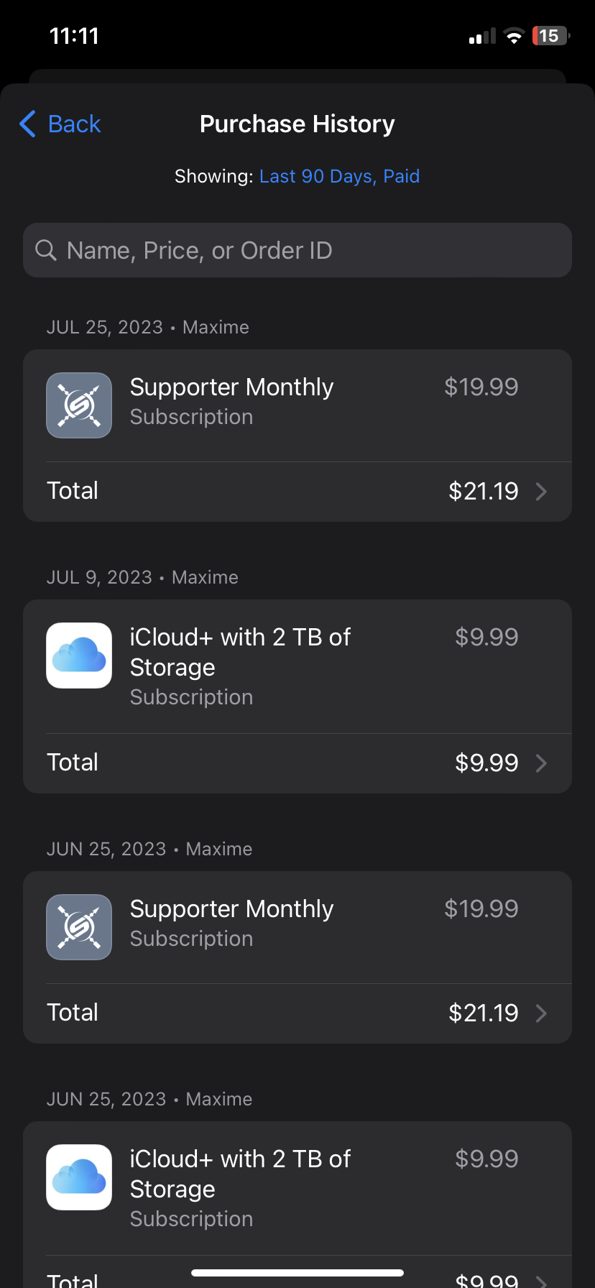Viewport: 595px width, 1288px height.
Task: Tap Supporter Monthly app icon from June 25
Action: [79, 927]
